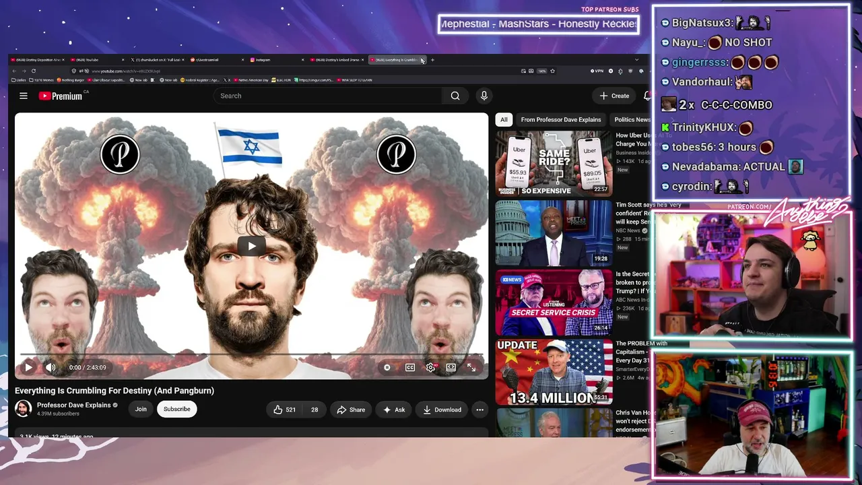
Task: Click the Professor Dave Explains channel name
Action: (x=73, y=406)
